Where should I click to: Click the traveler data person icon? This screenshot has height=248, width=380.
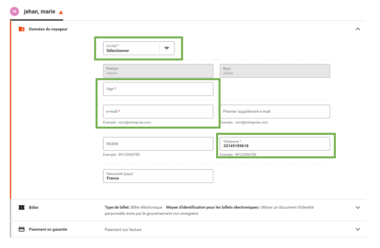tap(22, 29)
